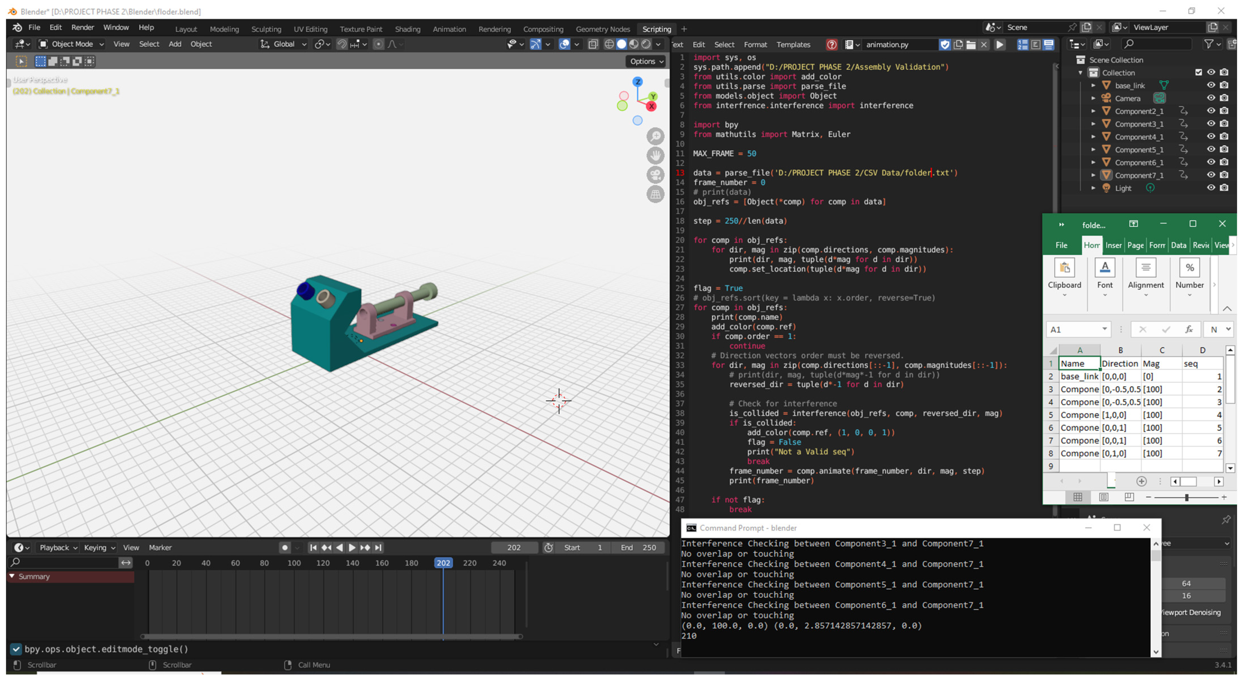Click the current frame field showing 202
Screen dimensions: 1244x684
click(x=514, y=547)
